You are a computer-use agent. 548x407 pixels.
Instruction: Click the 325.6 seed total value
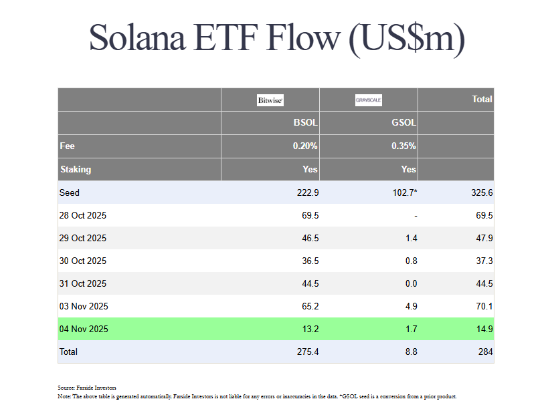pyautogui.click(x=480, y=192)
